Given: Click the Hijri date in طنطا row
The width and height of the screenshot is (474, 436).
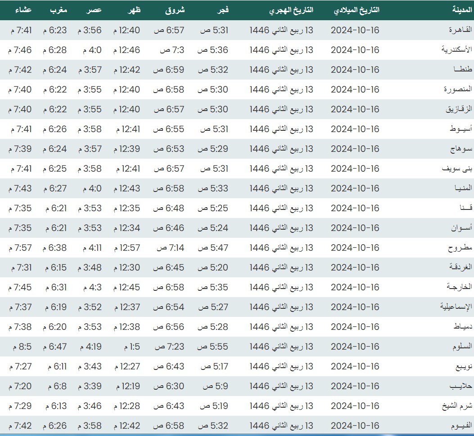Looking at the screenshot, I should click(281, 70).
